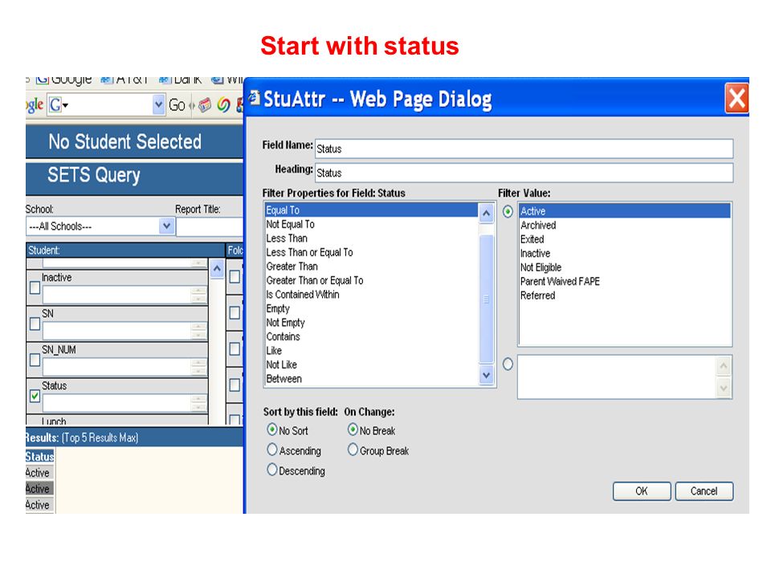771x578 pixels.
Task: Select the No Sort radio button
Action: point(272,429)
